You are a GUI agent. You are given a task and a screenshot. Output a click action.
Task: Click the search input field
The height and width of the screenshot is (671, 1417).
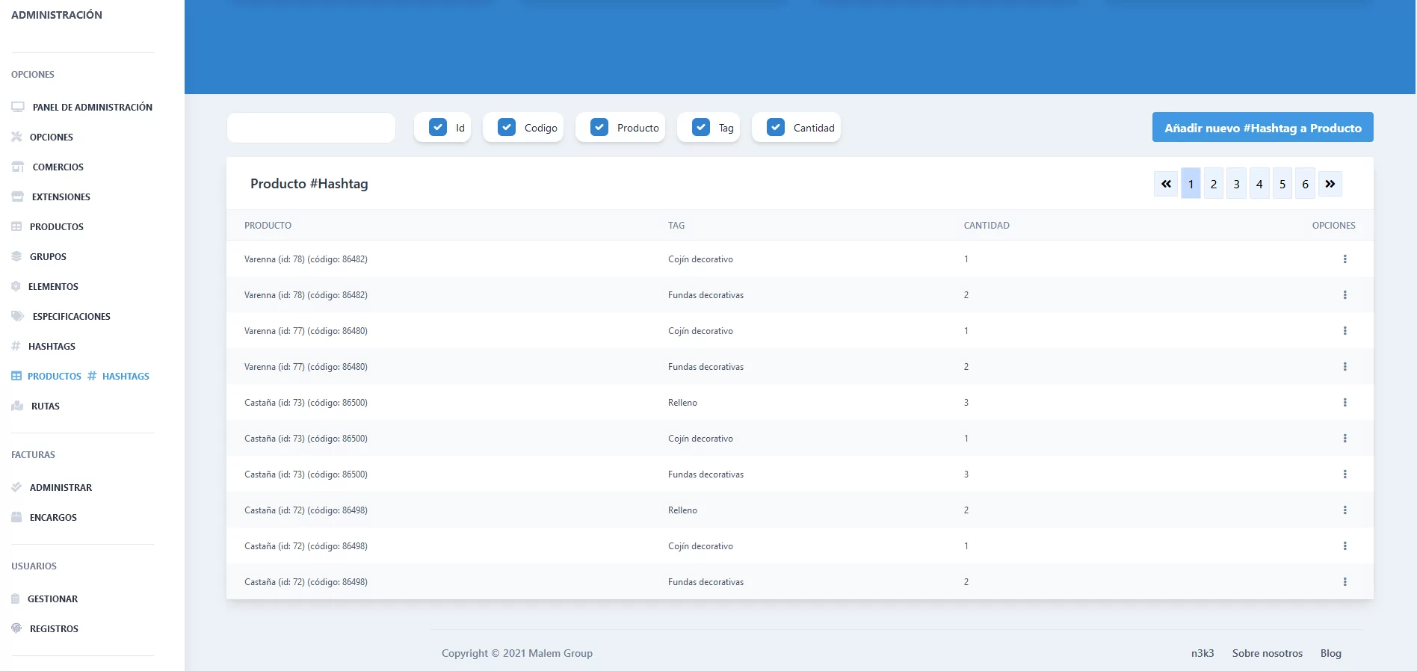click(x=311, y=128)
